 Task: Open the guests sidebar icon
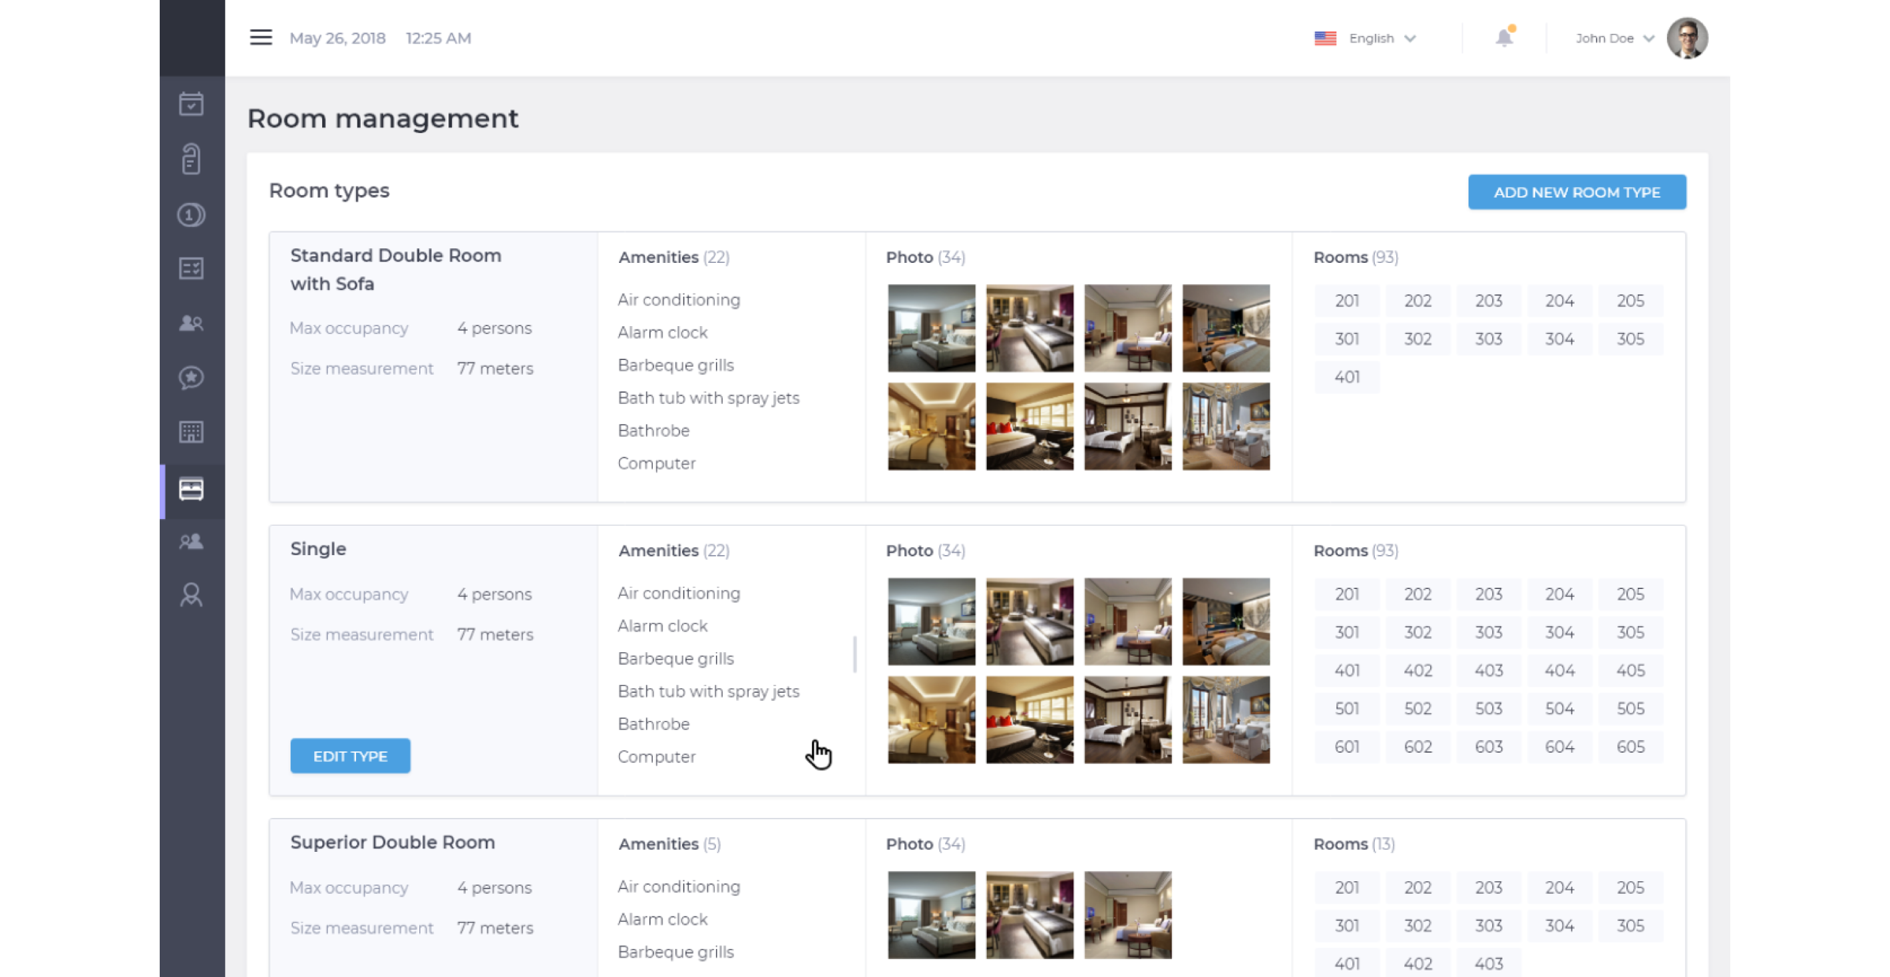pyautogui.click(x=191, y=323)
